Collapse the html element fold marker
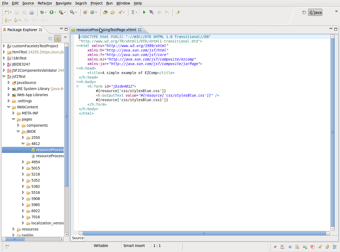Screen dimensions: 340x252 (x=77, y=46)
